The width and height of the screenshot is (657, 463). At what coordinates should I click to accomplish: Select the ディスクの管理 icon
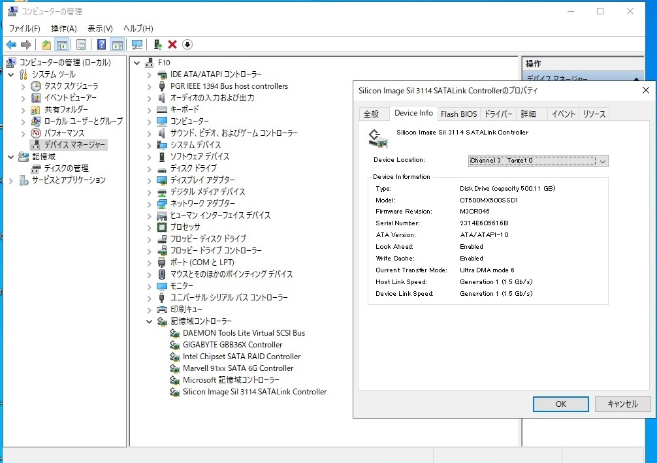tap(36, 168)
